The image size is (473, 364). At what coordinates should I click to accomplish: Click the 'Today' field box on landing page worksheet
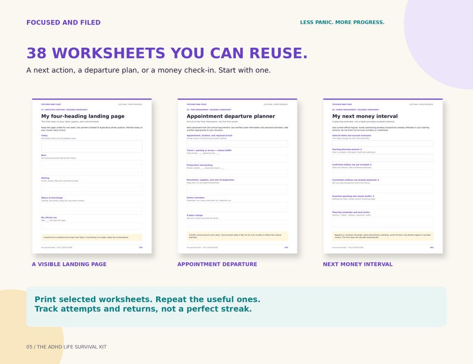click(x=92, y=146)
